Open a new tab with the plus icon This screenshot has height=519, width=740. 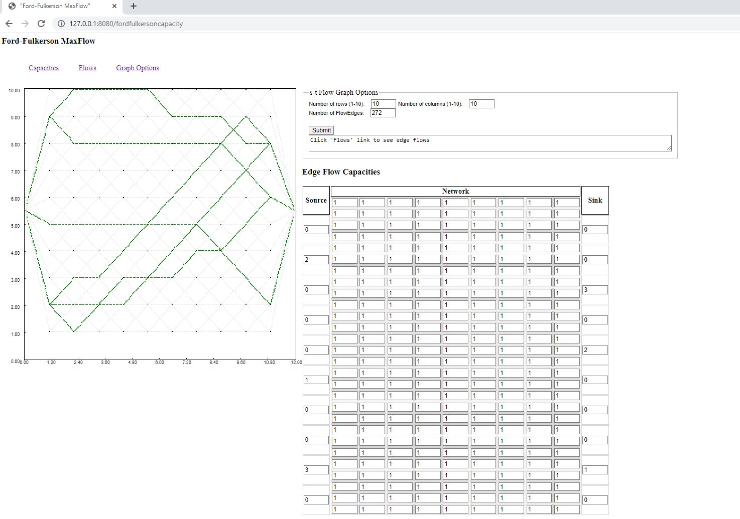(133, 7)
